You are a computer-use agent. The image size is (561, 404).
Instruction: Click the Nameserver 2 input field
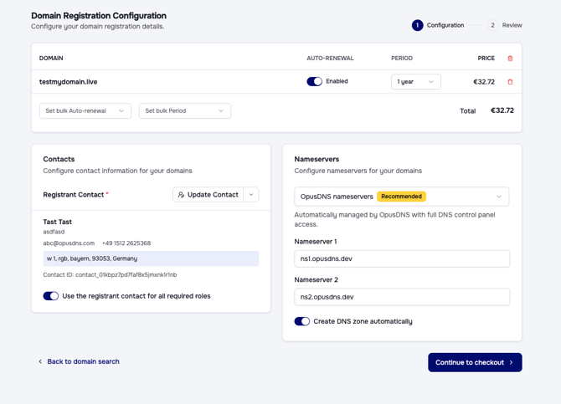click(402, 297)
